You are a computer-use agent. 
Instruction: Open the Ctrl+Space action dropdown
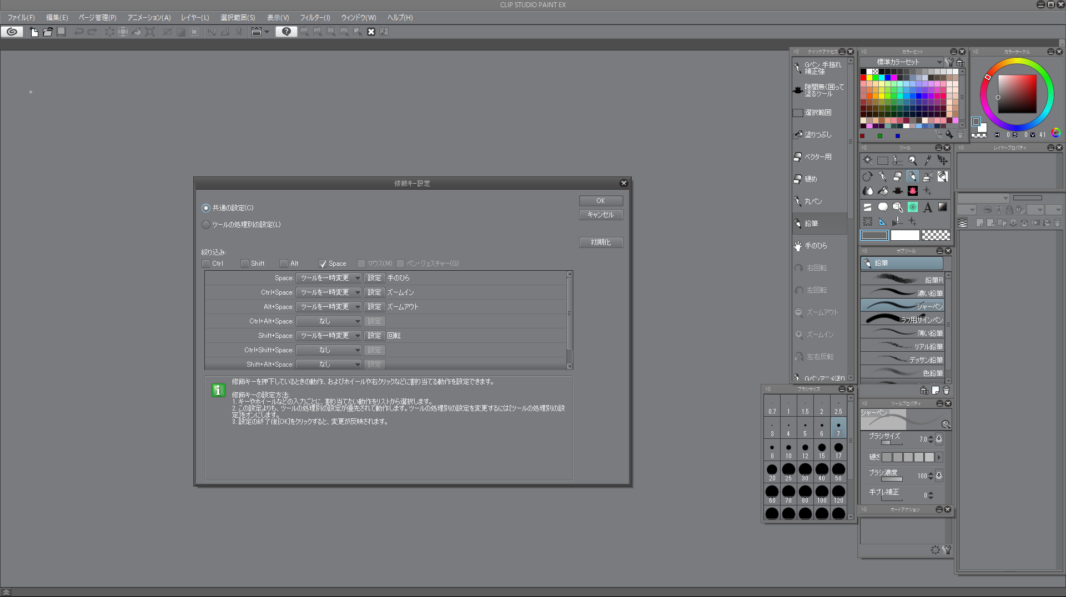329,292
